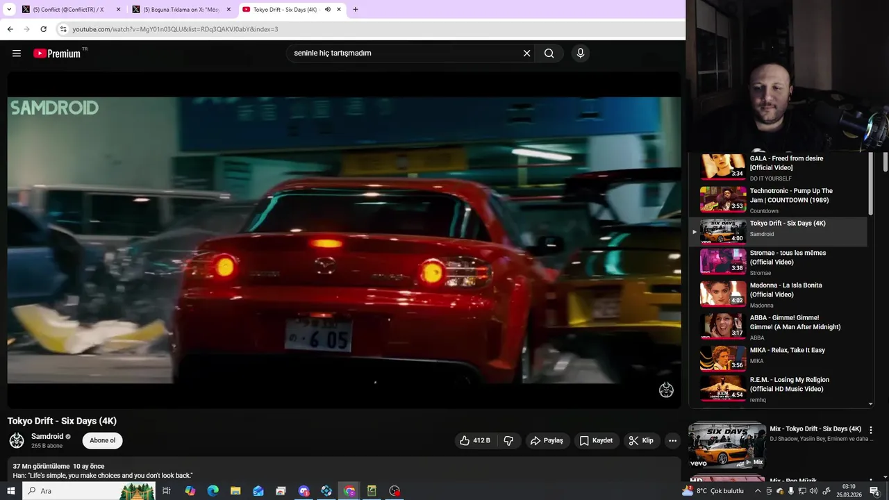The image size is (889, 500).
Task: Click the browser address bar URL
Action: [175, 29]
